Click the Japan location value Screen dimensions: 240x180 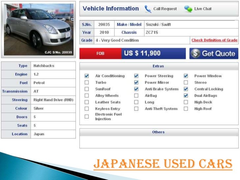(39, 134)
